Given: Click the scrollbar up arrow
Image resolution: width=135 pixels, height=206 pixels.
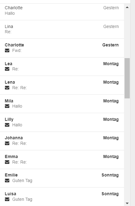Looking at the screenshot, I should [x=127, y=7].
